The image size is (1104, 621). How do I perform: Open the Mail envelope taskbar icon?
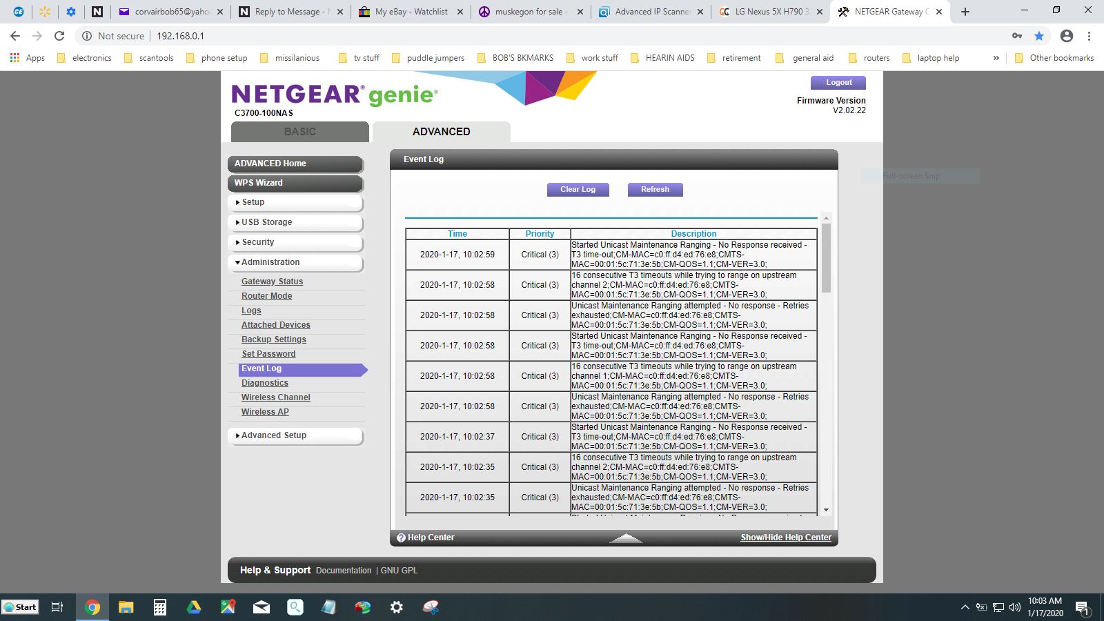[262, 607]
